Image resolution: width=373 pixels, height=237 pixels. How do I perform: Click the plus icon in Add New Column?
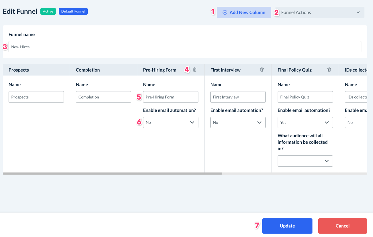(225, 13)
